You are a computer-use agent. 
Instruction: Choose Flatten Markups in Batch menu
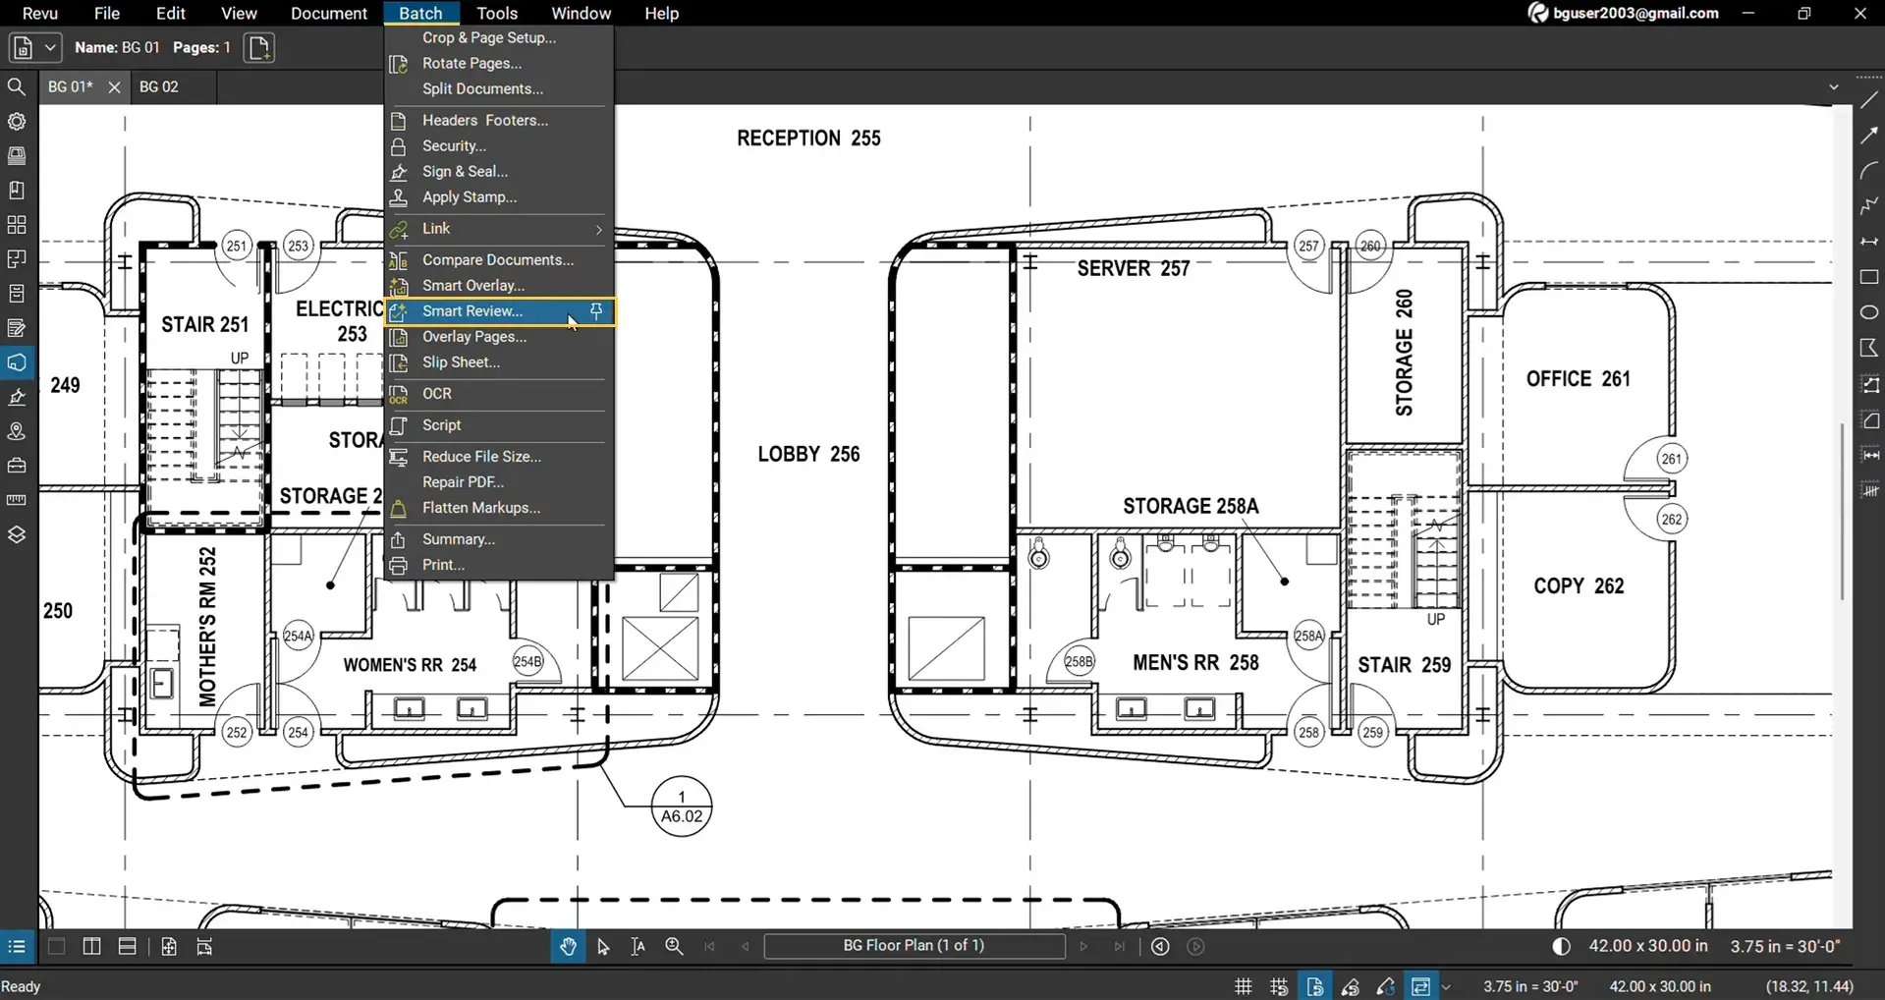coord(499,508)
